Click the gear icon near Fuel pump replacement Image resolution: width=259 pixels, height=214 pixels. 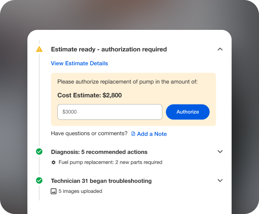53,163
